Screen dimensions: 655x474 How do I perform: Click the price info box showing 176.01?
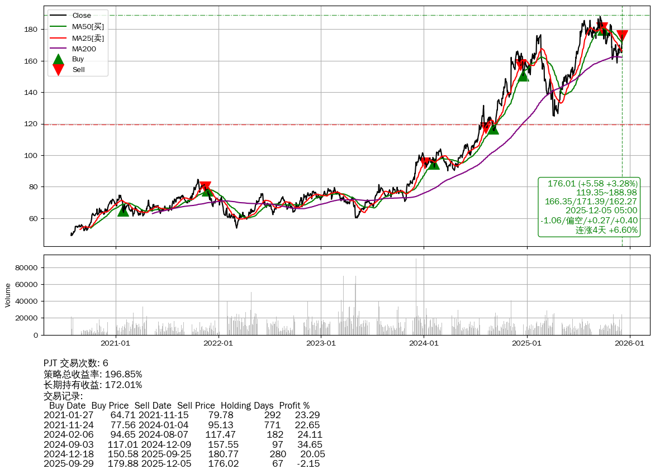click(589, 207)
